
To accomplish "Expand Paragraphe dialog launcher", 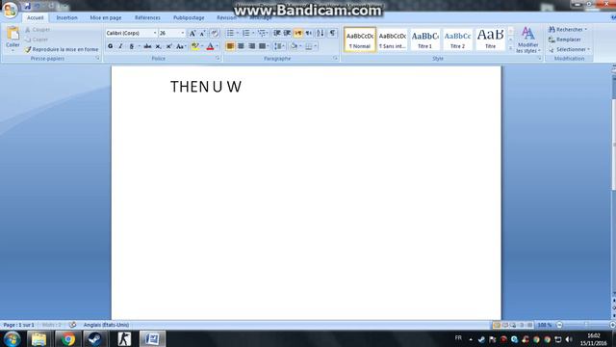I will coord(335,58).
